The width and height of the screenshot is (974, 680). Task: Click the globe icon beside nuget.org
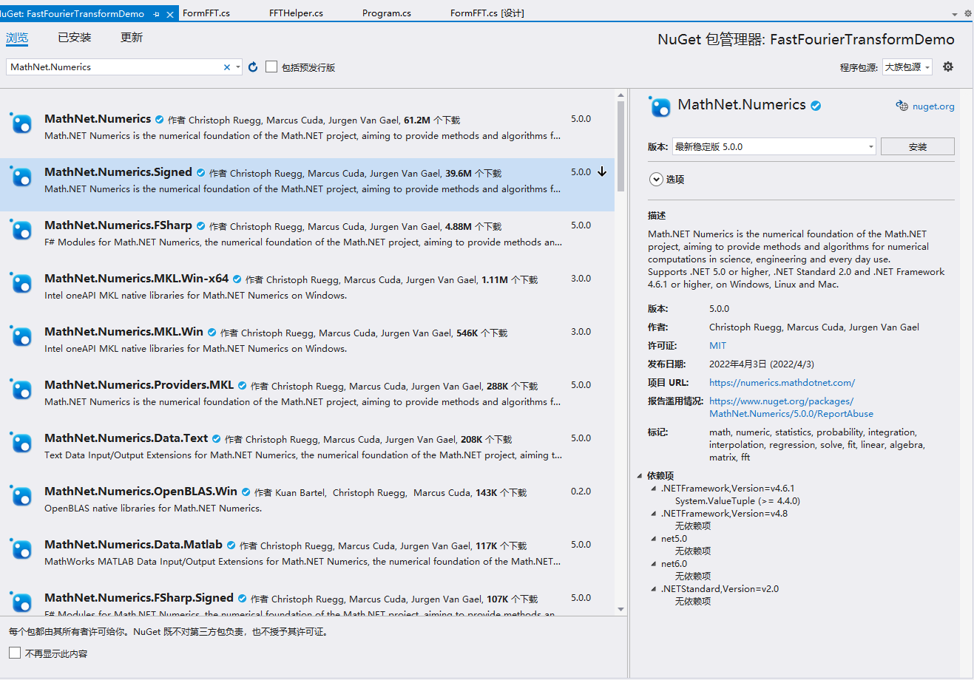coord(902,106)
